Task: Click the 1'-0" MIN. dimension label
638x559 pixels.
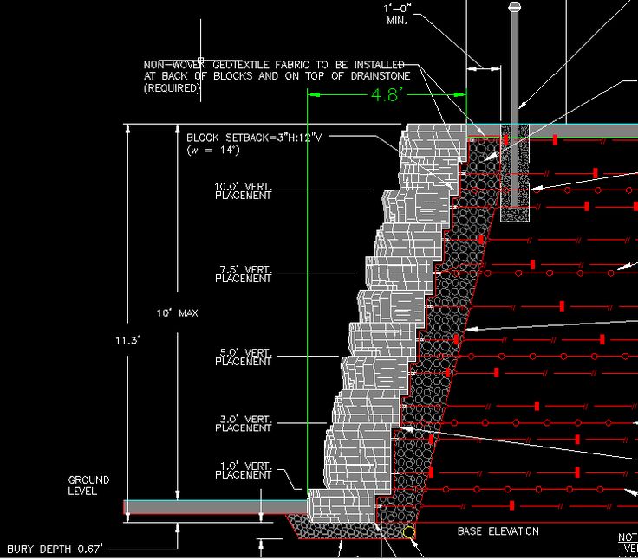Action: pyautogui.click(x=397, y=14)
